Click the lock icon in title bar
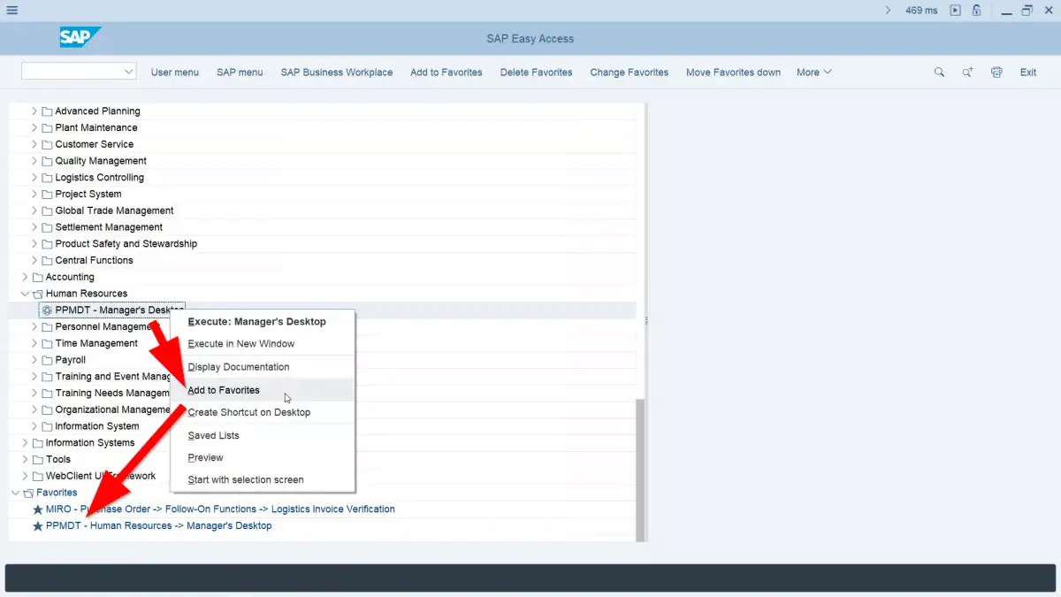The image size is (1061, 597). coord(977,11)
